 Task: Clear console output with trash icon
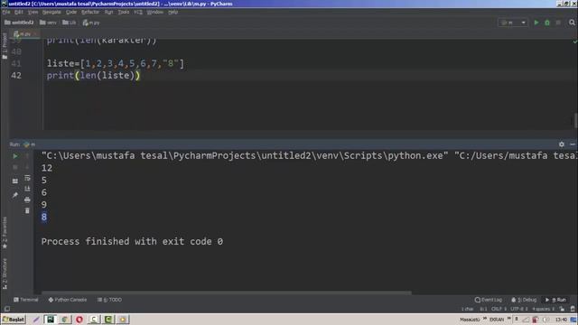pos(27,210)
